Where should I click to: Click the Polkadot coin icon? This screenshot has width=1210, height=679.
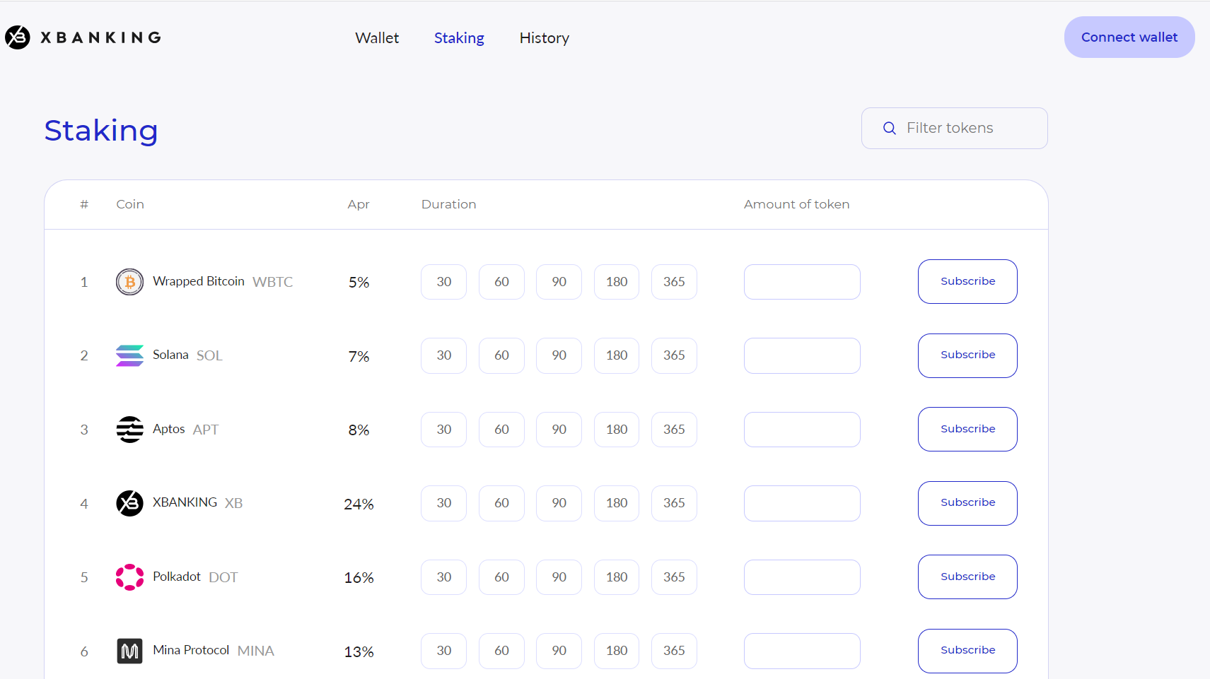(129, 577)
